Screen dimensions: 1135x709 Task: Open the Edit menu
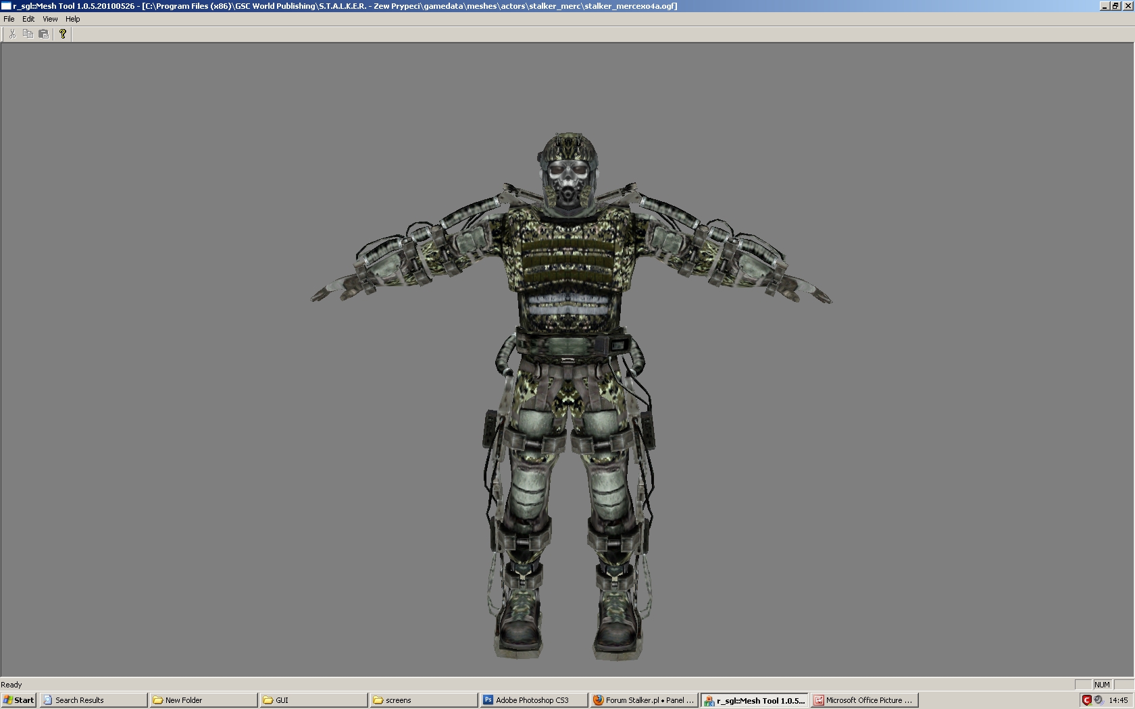click(x=28, y=19)
